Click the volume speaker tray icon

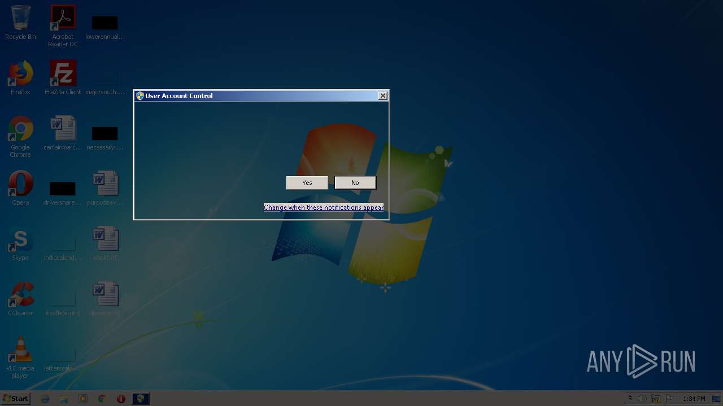tap(642, 399)
